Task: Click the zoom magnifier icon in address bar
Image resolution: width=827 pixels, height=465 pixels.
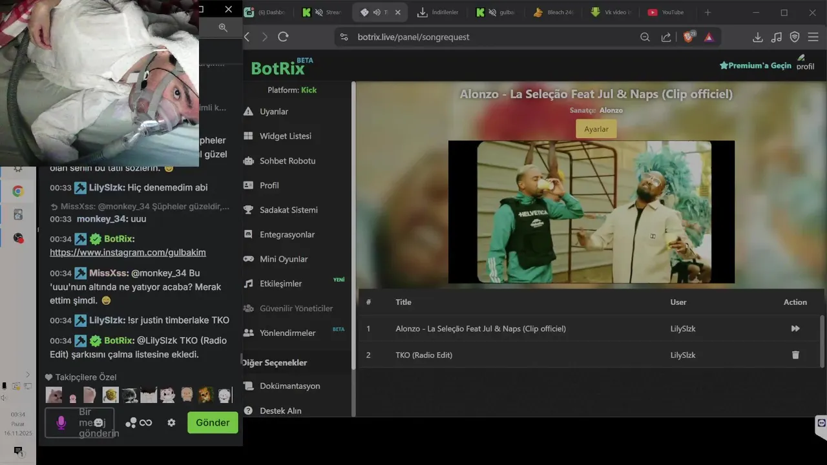Action: point(645,37)
